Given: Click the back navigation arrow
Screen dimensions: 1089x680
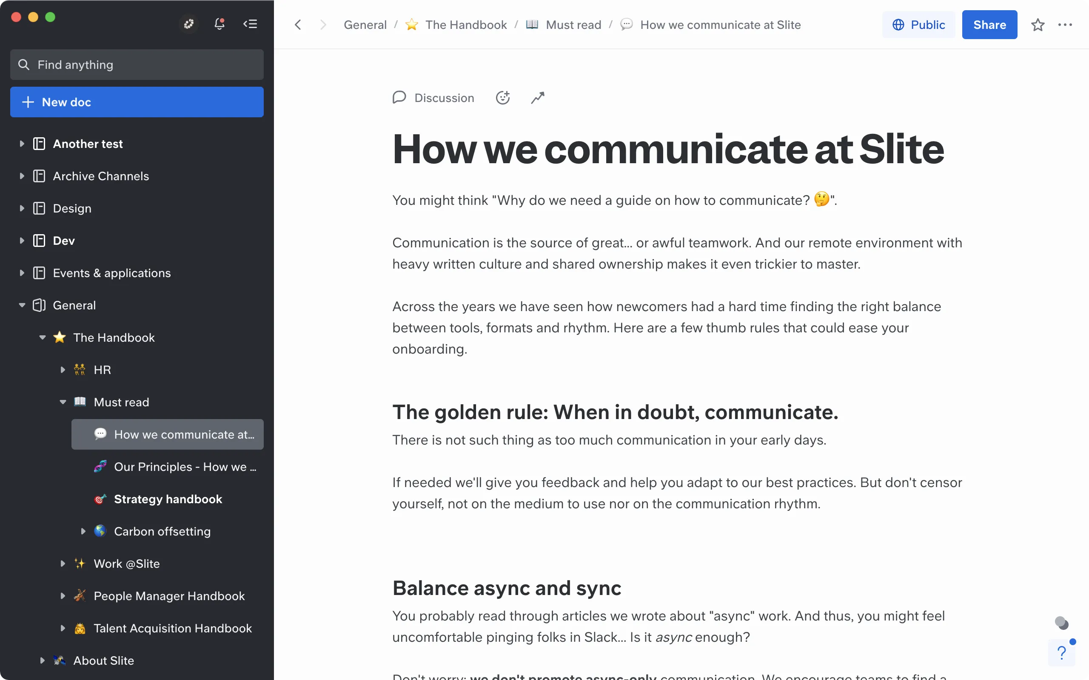Looking at the screenshot, I should (x=298, y=24).
